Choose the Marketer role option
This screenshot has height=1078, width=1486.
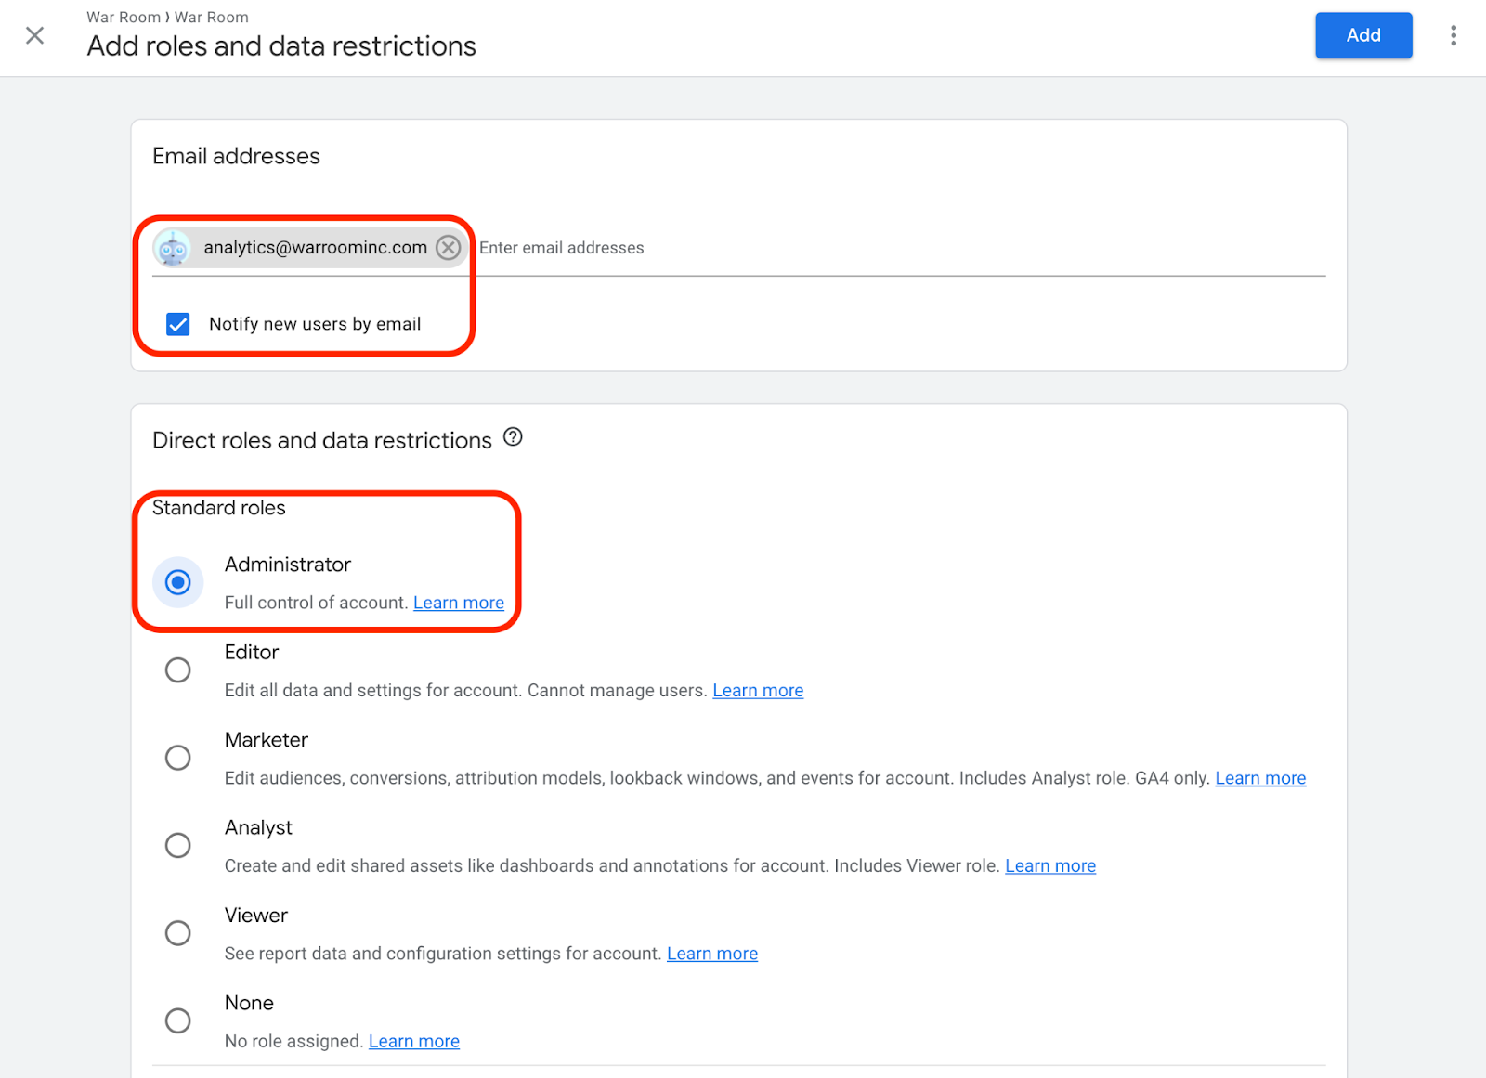click(x=178, y=758)
